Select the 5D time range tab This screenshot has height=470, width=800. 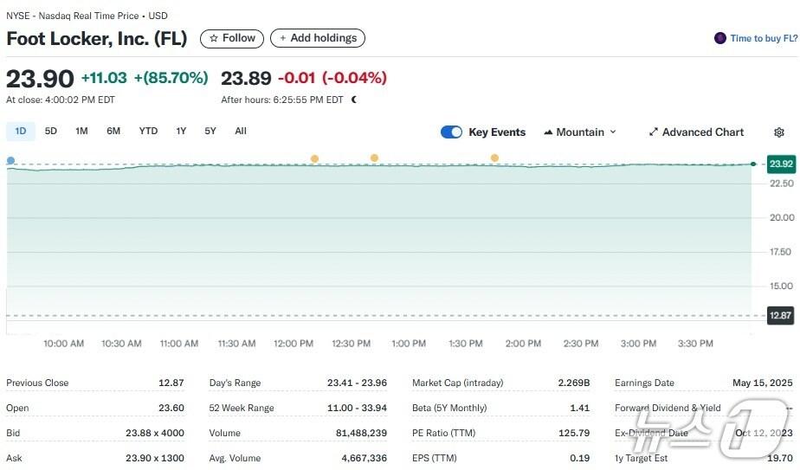tap(51, 132)
